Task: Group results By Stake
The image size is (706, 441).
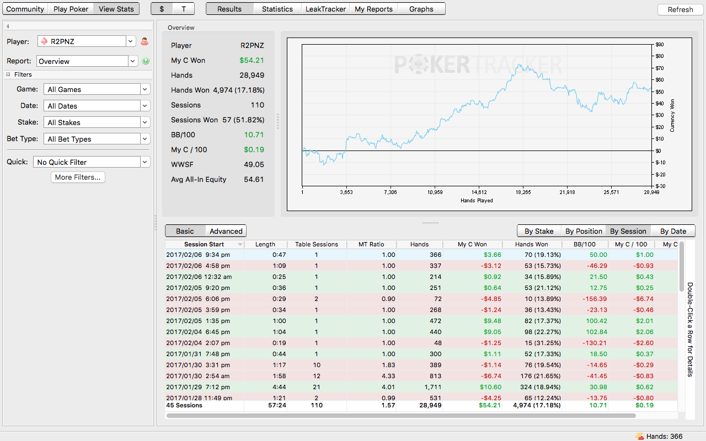Action: click(539, 231)
